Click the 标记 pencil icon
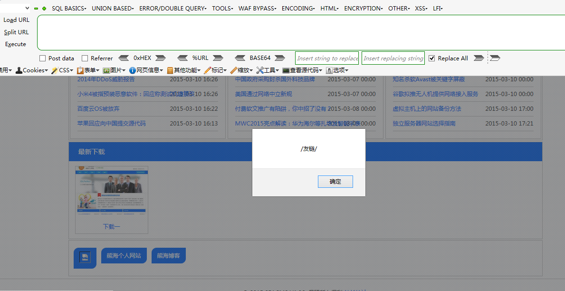 click(x=208, y=70)
